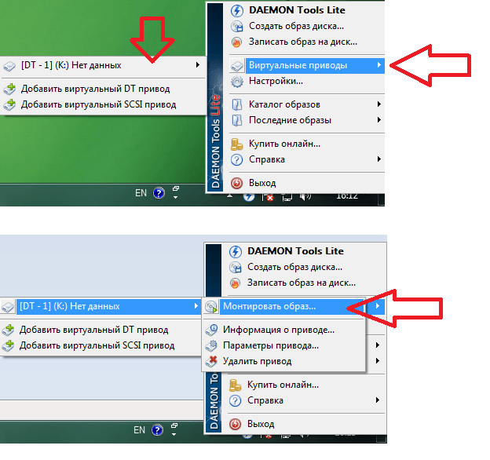The width and height of the screenshot is (490, 460).
Task: Choose Купить онлайн... label in lower menu
Action: click(x=283, y=385)
